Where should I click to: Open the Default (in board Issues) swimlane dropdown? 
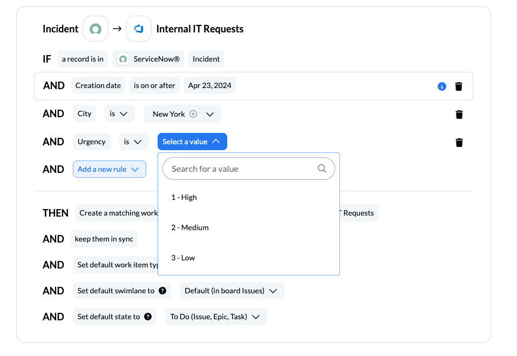tap(232, 291)
